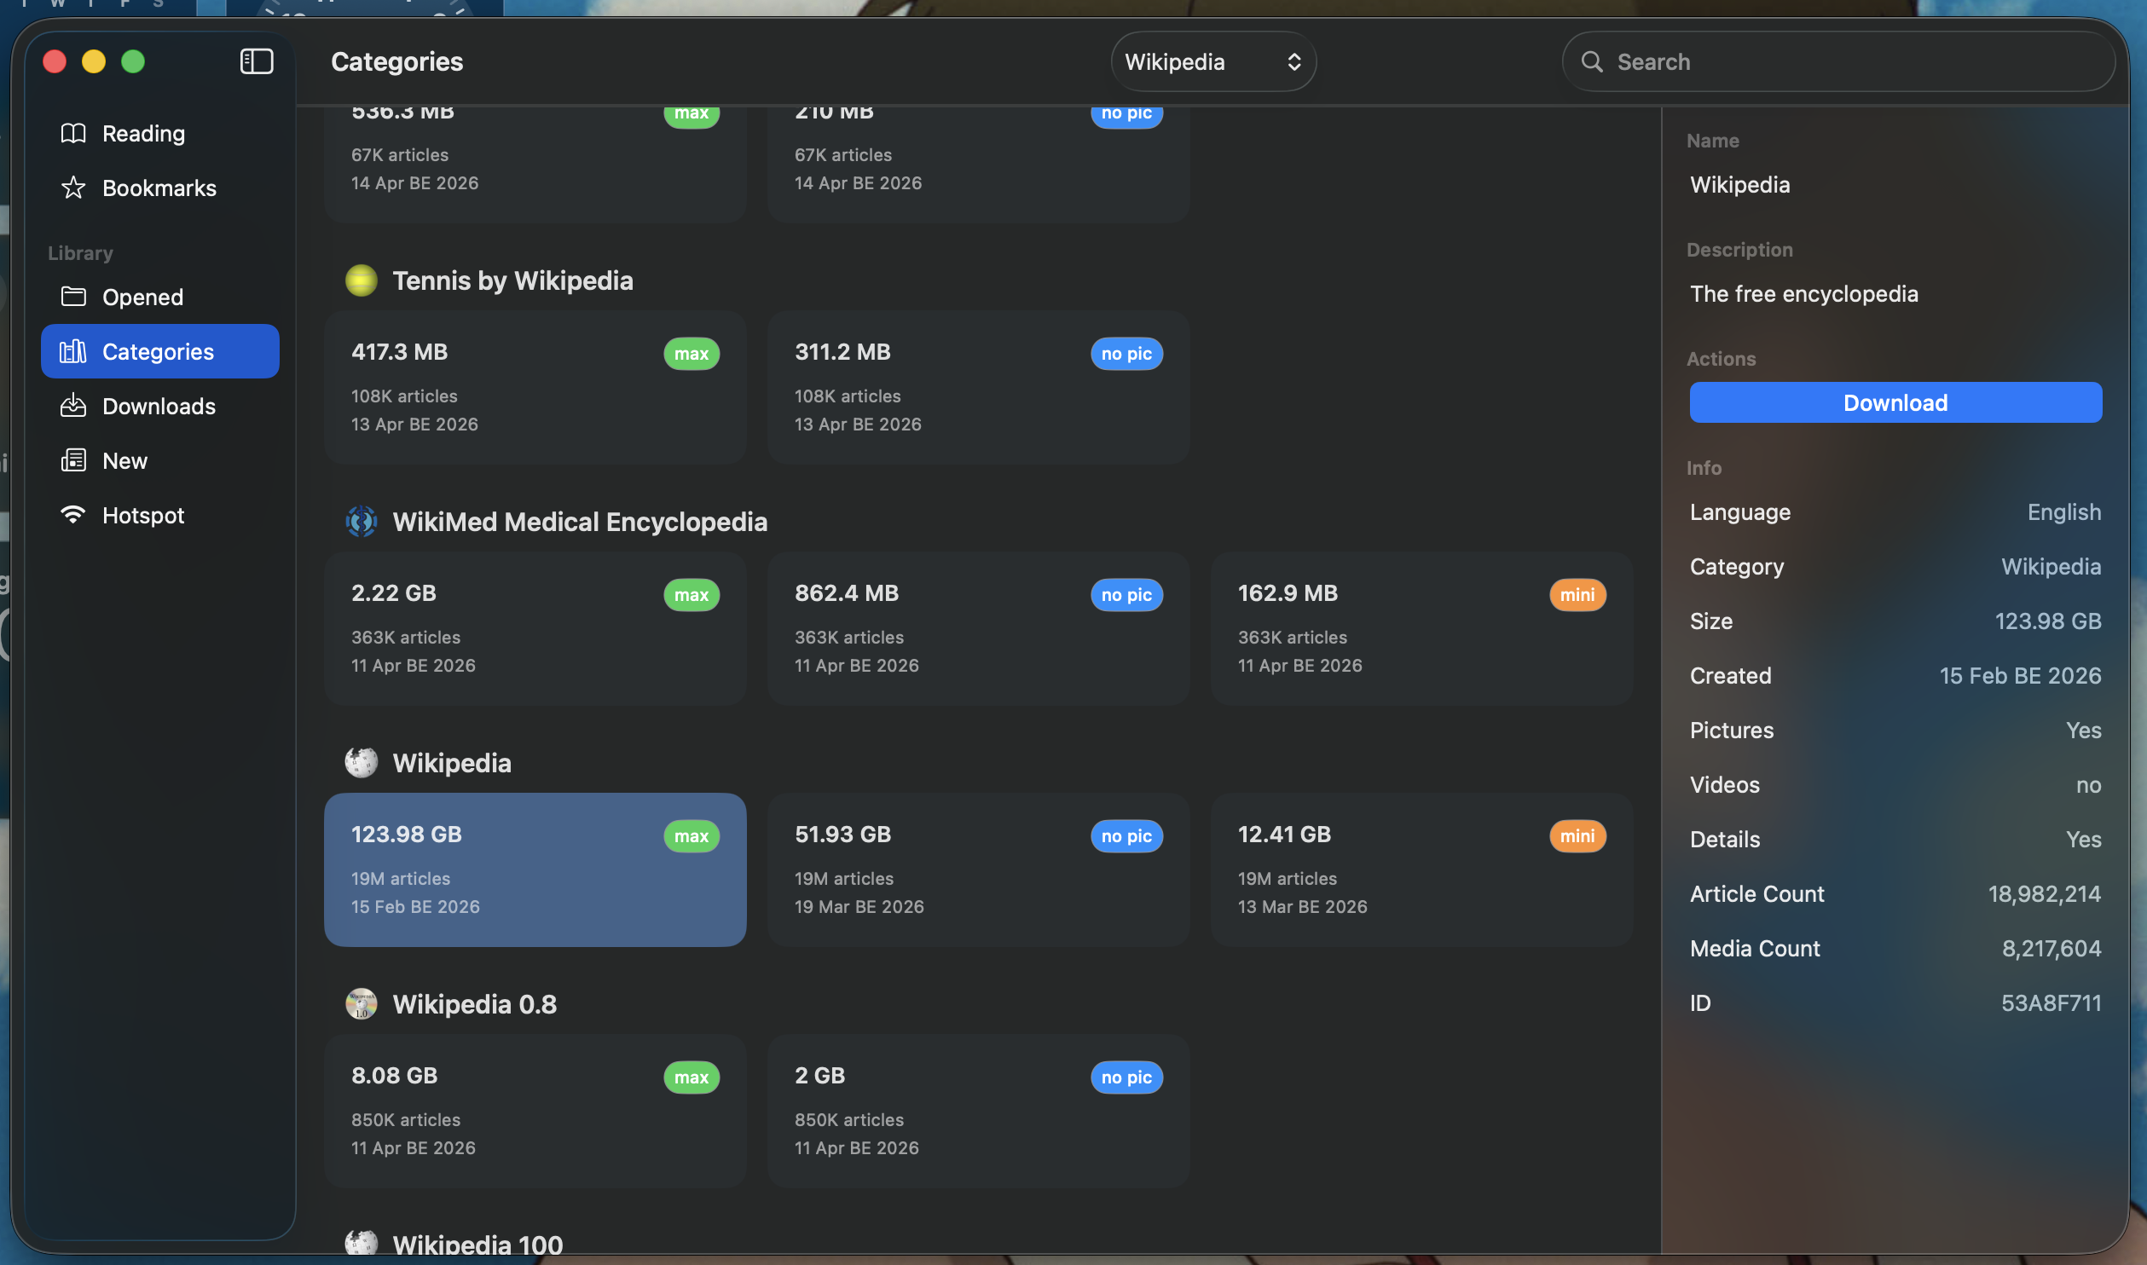Click the Library section label
The image size is (2147, 1265).
click(80, 253)
